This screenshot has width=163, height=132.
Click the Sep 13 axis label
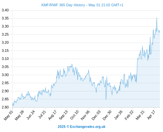tap(63, 115)
